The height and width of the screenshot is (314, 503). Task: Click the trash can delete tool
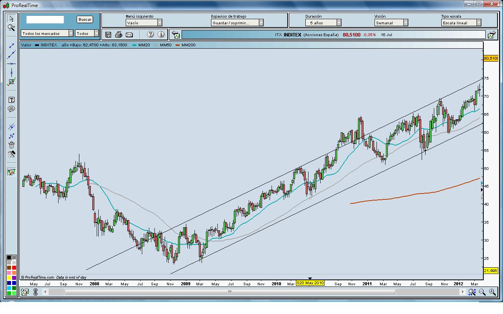[11, 145]
